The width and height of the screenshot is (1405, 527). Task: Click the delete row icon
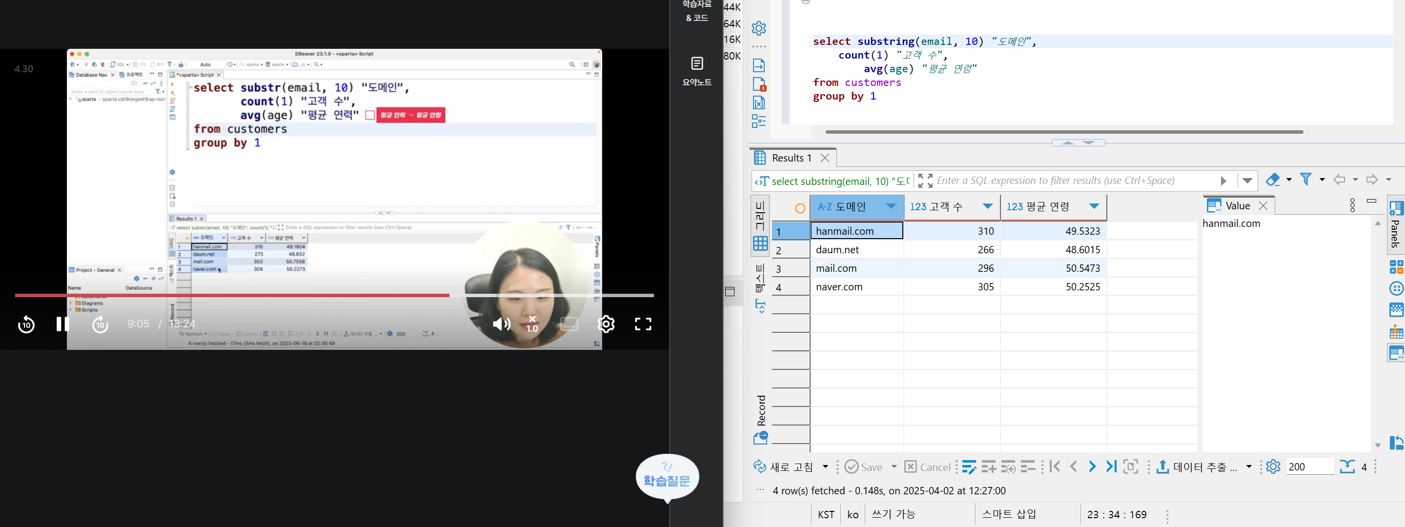point(1028,467)
